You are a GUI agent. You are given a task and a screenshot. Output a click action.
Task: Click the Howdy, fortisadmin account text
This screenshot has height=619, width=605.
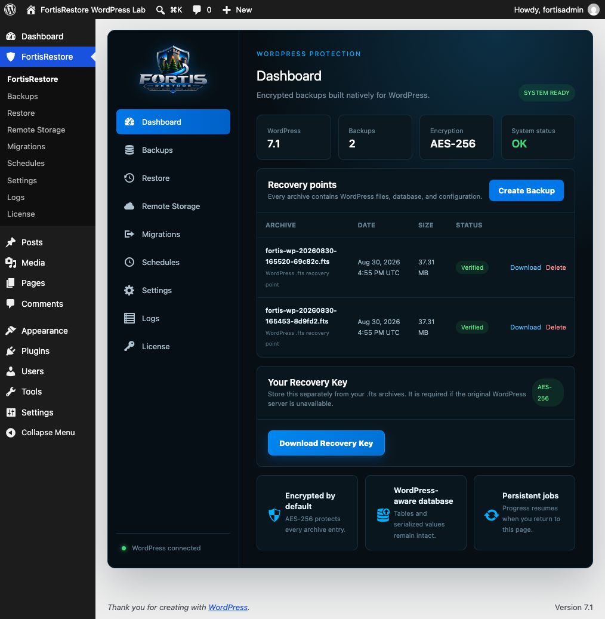pos(548,10)
